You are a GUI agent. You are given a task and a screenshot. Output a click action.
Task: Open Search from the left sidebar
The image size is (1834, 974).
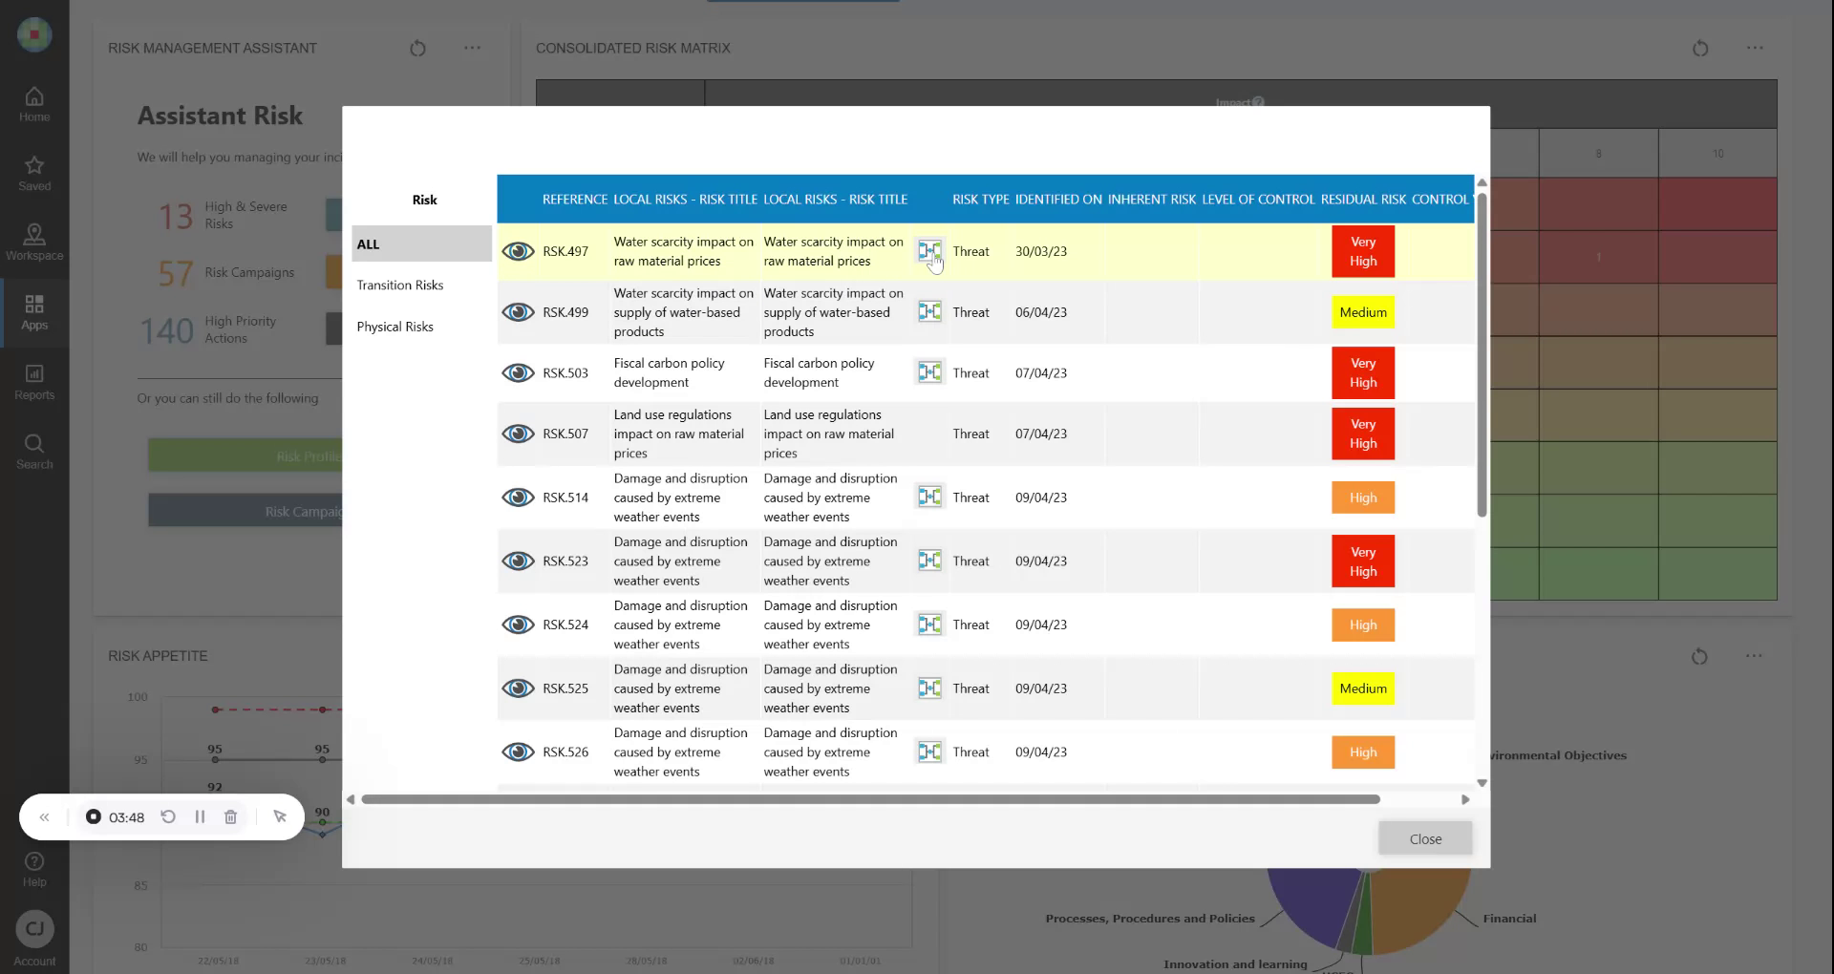(34, 449)
